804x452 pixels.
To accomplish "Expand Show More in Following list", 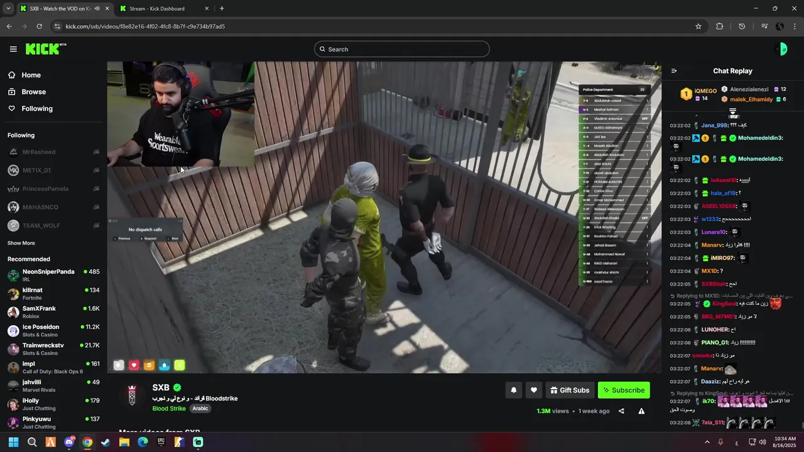I will click(21, 243).
